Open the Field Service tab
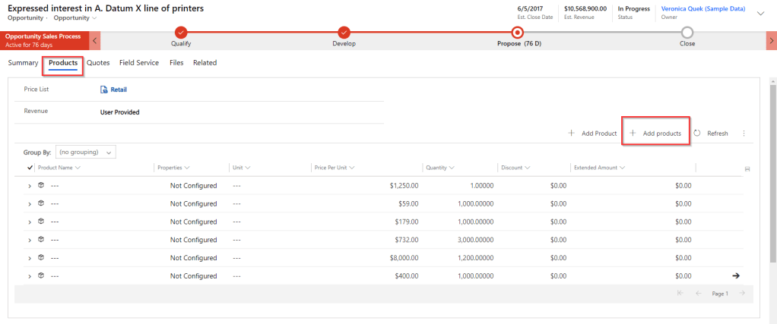Image resolution: width=777 pixels, height=324 pixels. (139, 63)
